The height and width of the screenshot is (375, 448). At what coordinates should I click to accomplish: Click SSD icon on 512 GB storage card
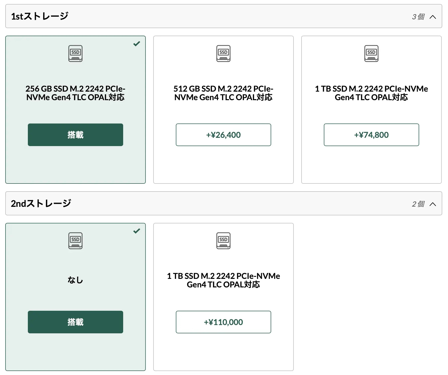(x=223, y=53)
